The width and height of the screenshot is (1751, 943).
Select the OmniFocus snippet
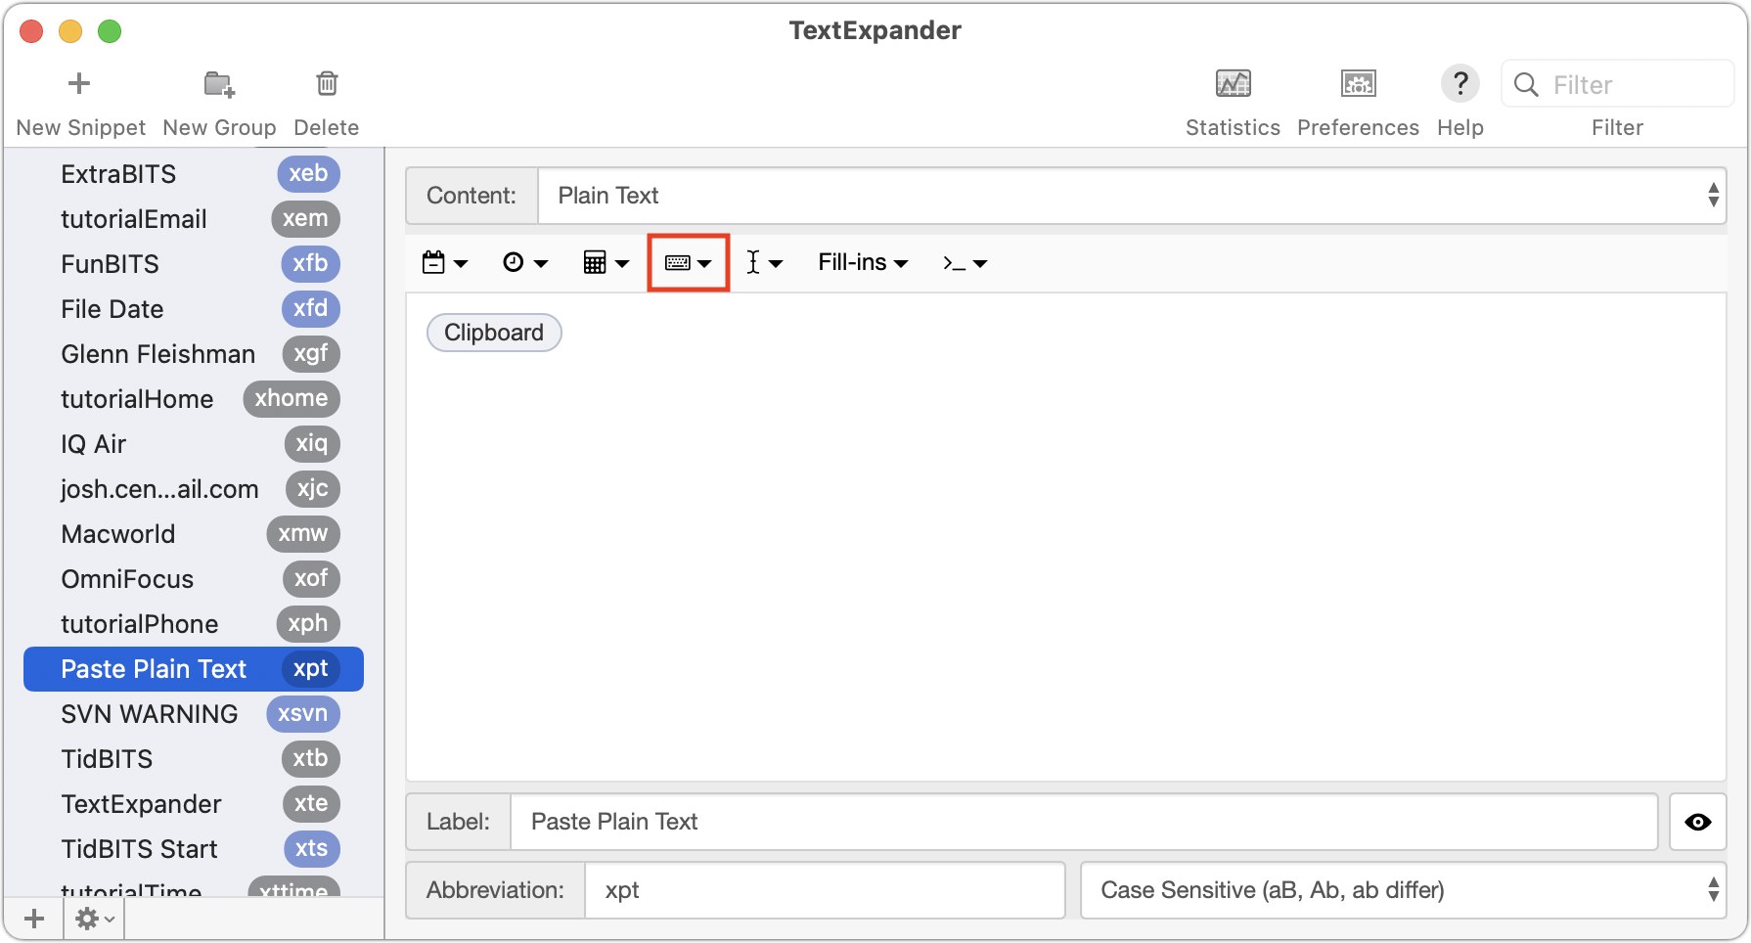click(194, 579)
